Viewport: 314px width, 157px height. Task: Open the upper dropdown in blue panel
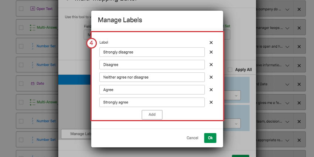236,96
